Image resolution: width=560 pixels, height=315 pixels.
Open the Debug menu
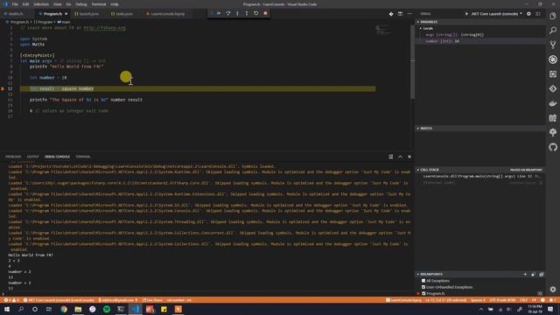[x=81, y=4]
